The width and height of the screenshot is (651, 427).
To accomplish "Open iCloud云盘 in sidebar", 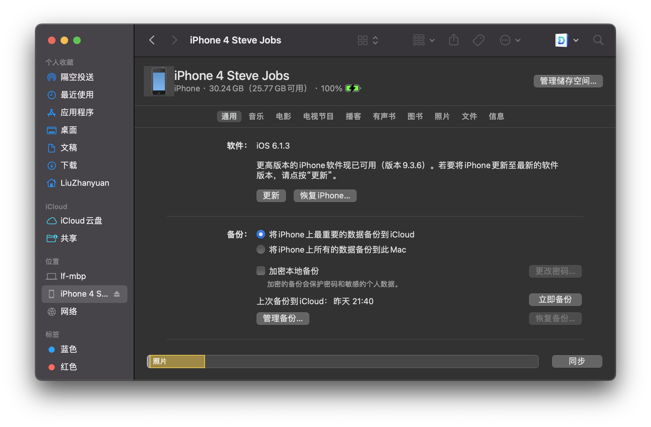I will [81, 221].
